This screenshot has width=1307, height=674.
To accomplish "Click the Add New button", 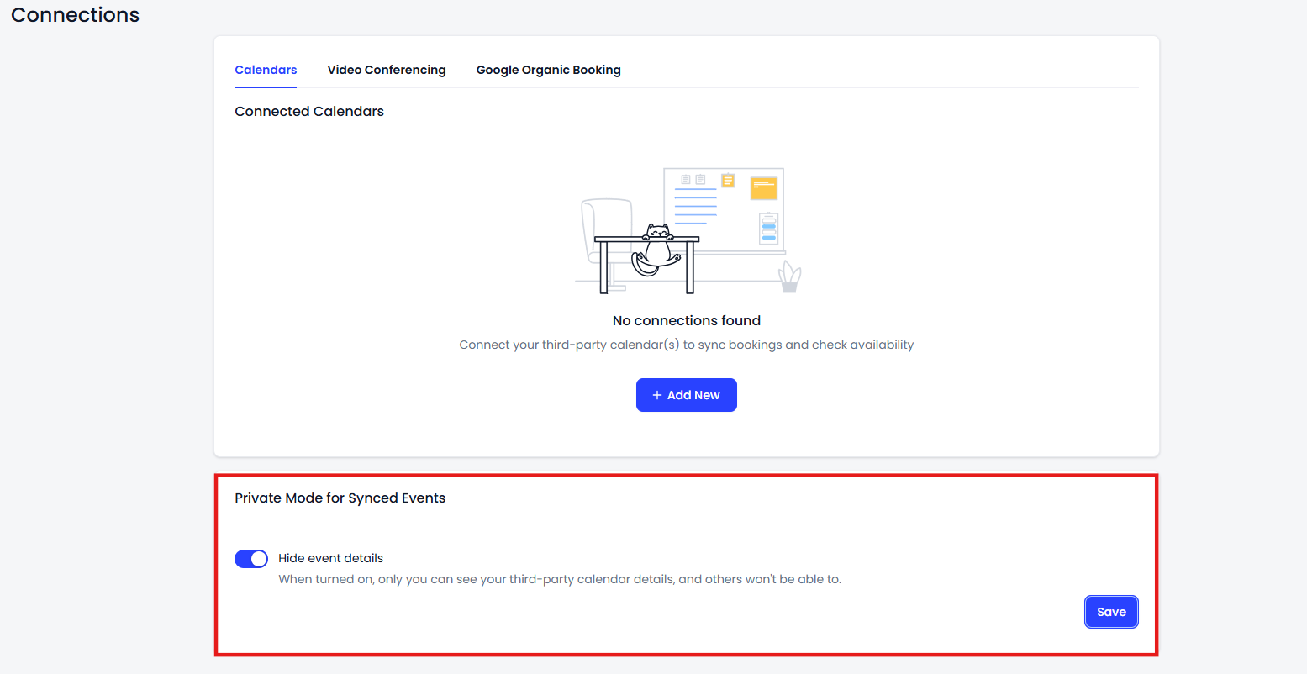I will (686, 395).
